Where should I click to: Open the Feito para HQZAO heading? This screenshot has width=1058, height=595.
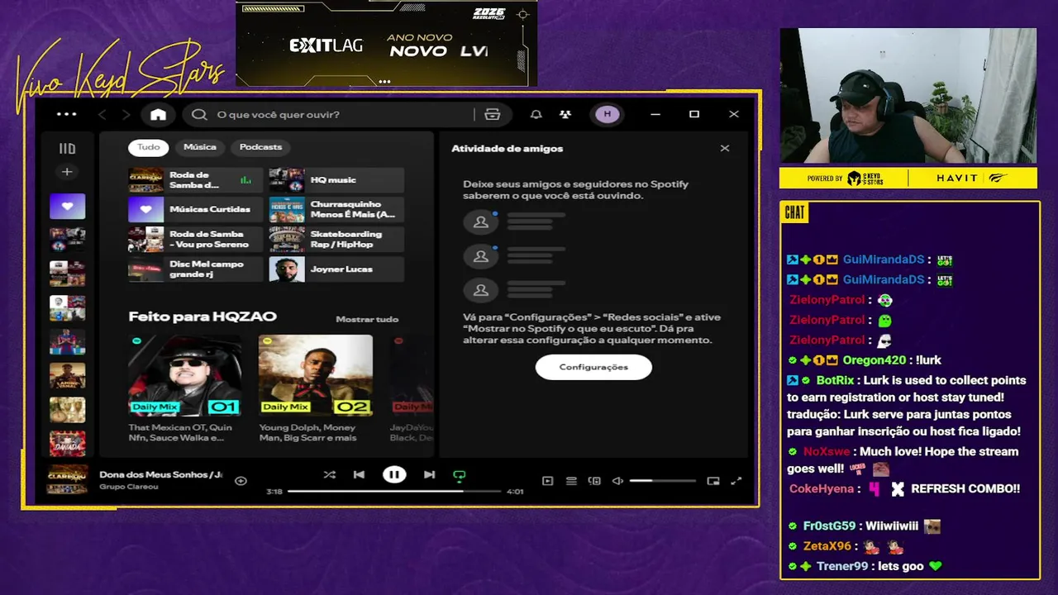[x=203, y=317]
